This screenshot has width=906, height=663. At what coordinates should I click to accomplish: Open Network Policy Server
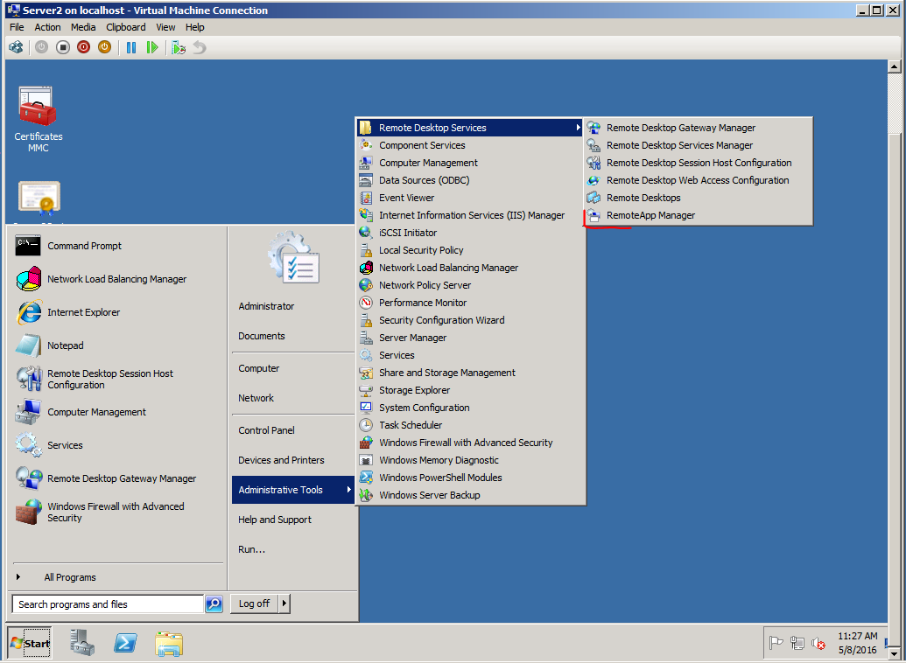click(470, 285)
